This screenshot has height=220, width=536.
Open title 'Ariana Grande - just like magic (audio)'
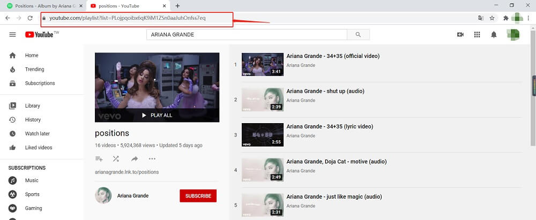tap(334, 197)
